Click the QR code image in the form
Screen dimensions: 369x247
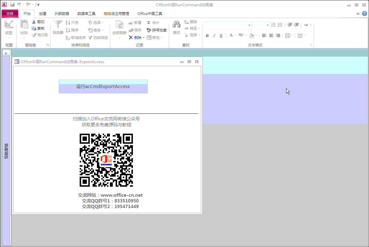click(106, 160)
